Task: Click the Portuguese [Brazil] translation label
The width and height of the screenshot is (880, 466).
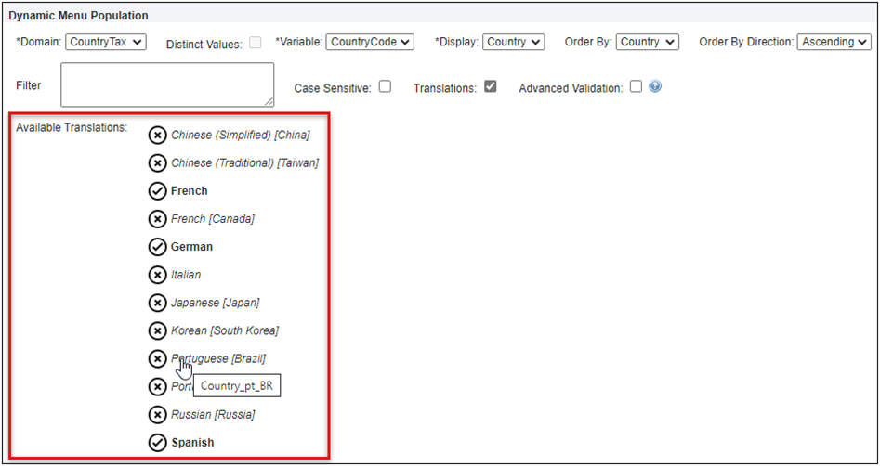Action: tap(218, 358)
